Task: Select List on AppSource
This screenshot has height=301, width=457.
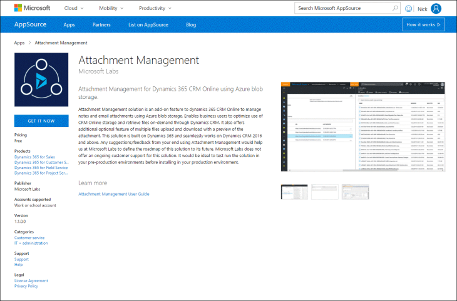Action: coord(148,25)
